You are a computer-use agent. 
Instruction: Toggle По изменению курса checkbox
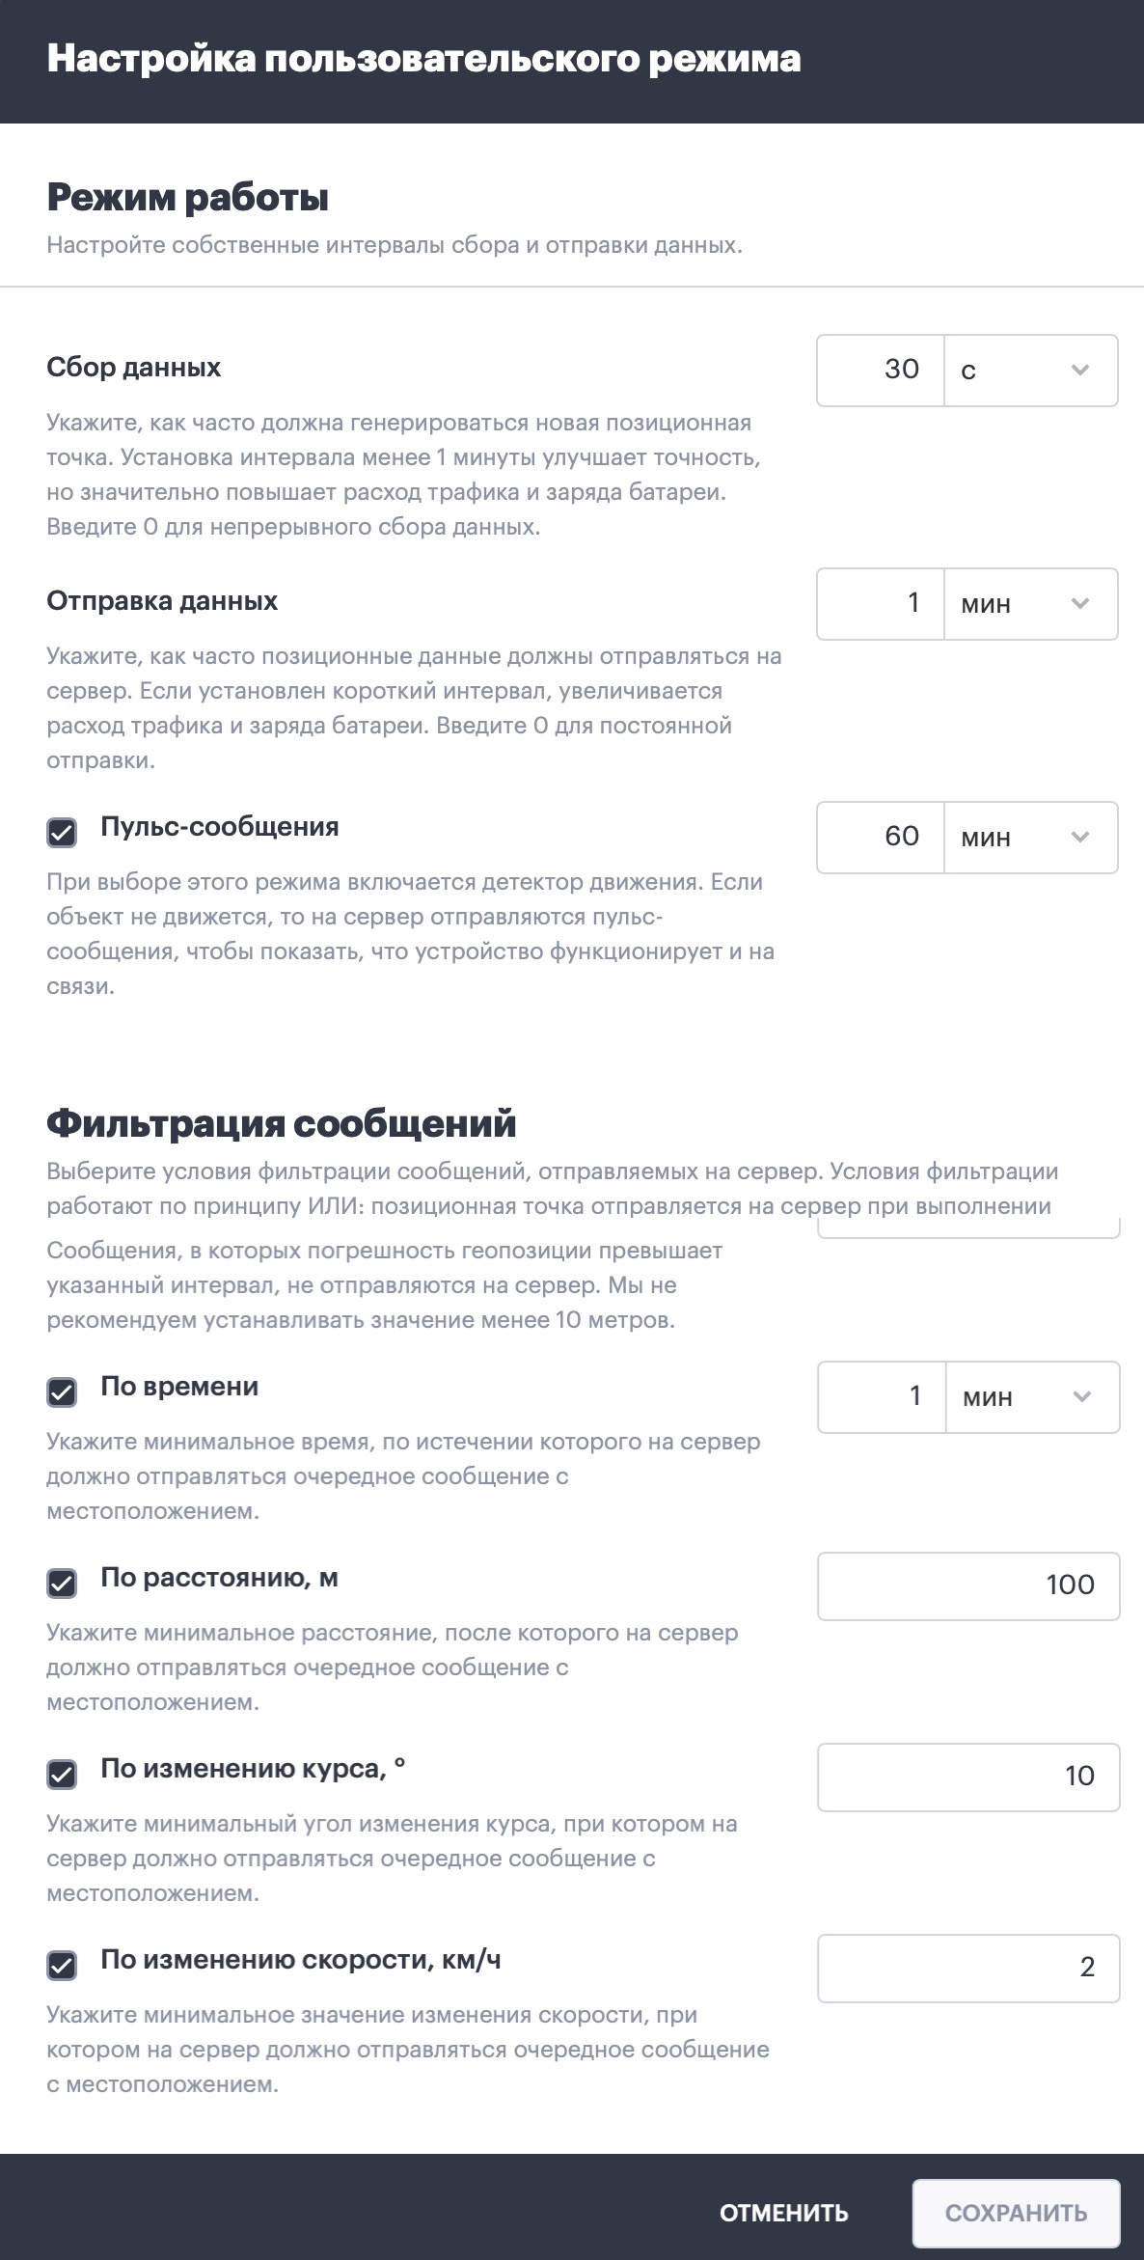pos(62,1775)
